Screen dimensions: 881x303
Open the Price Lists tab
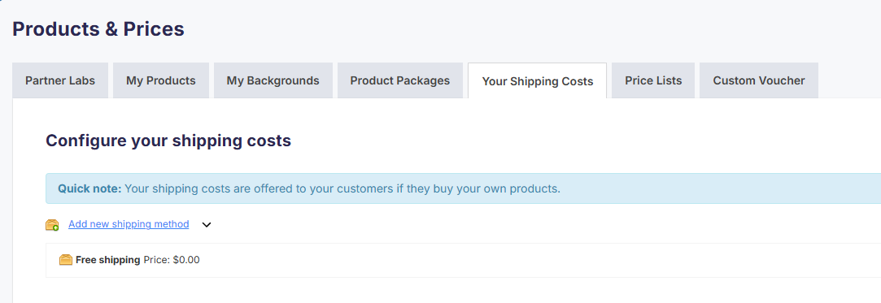[x=653, y=80]
